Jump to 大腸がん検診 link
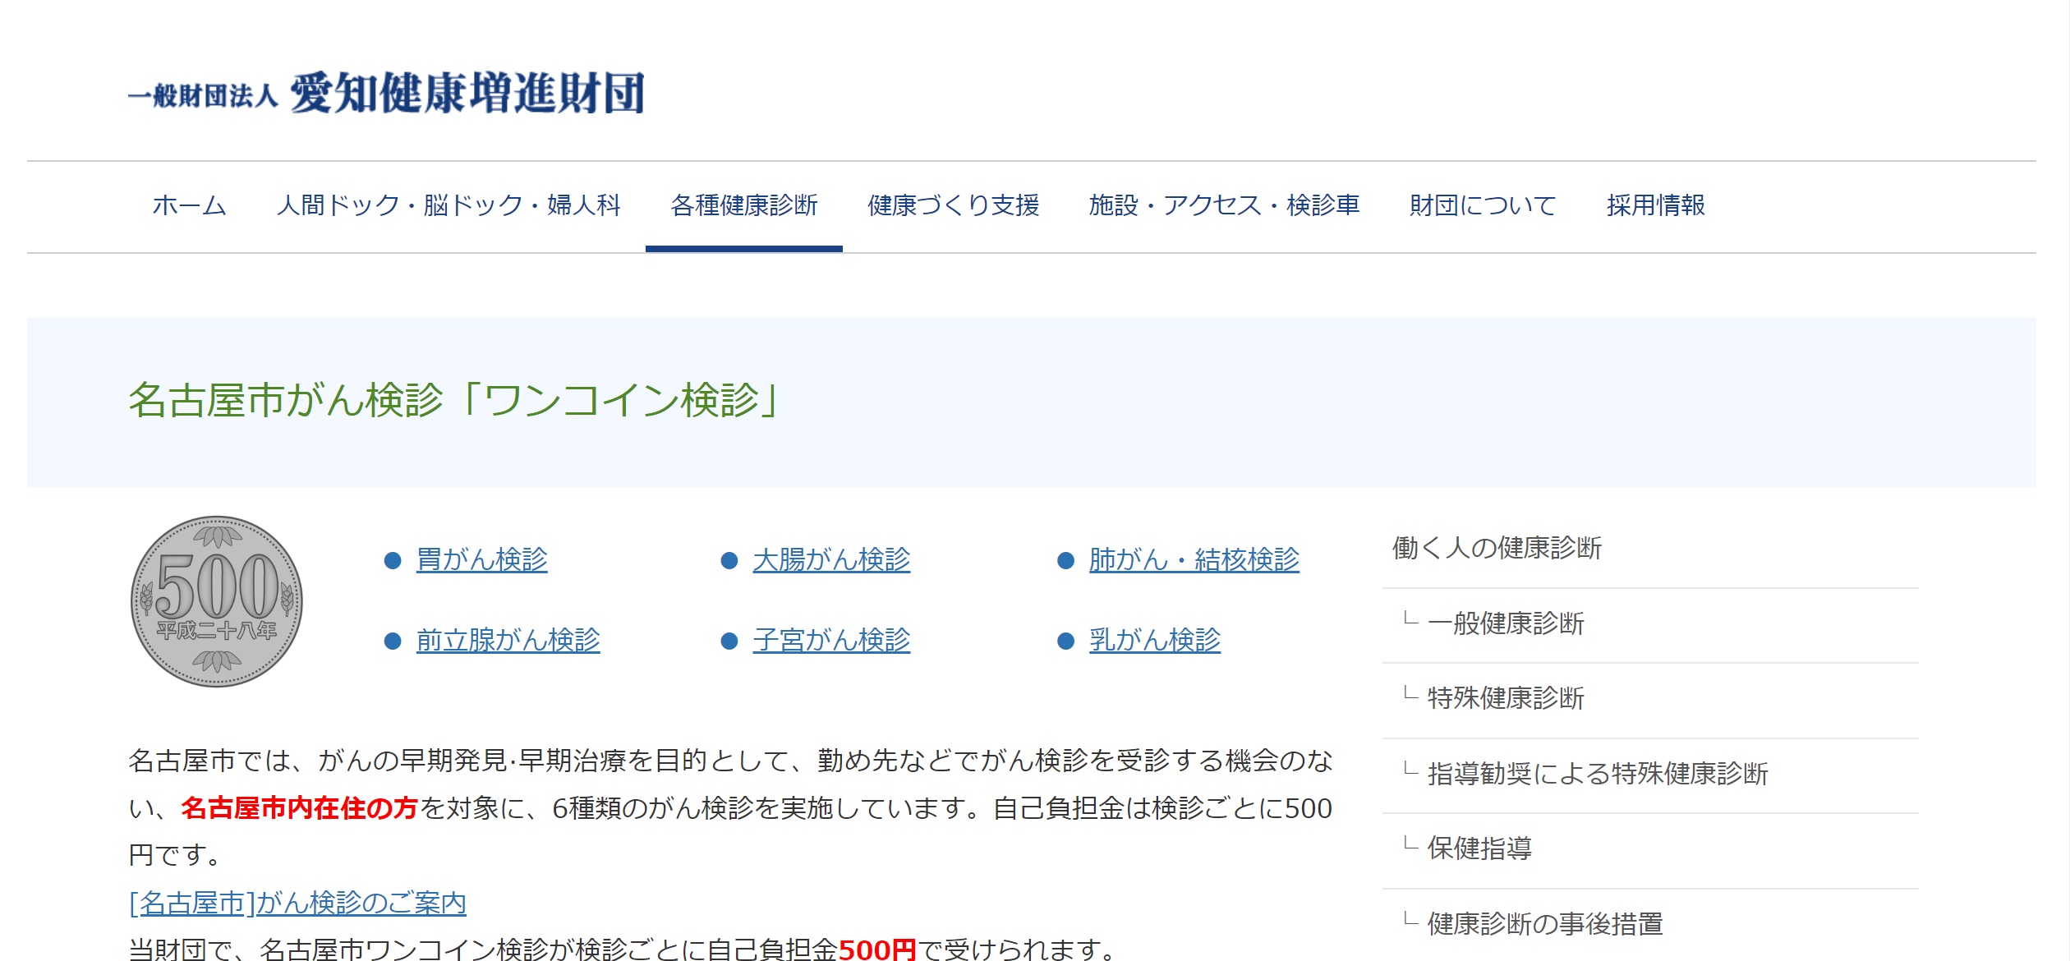This screenshot has height=961, width=2070. 831,560
